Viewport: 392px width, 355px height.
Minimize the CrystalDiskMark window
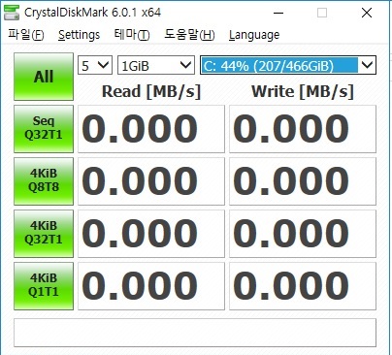(278, 13)
